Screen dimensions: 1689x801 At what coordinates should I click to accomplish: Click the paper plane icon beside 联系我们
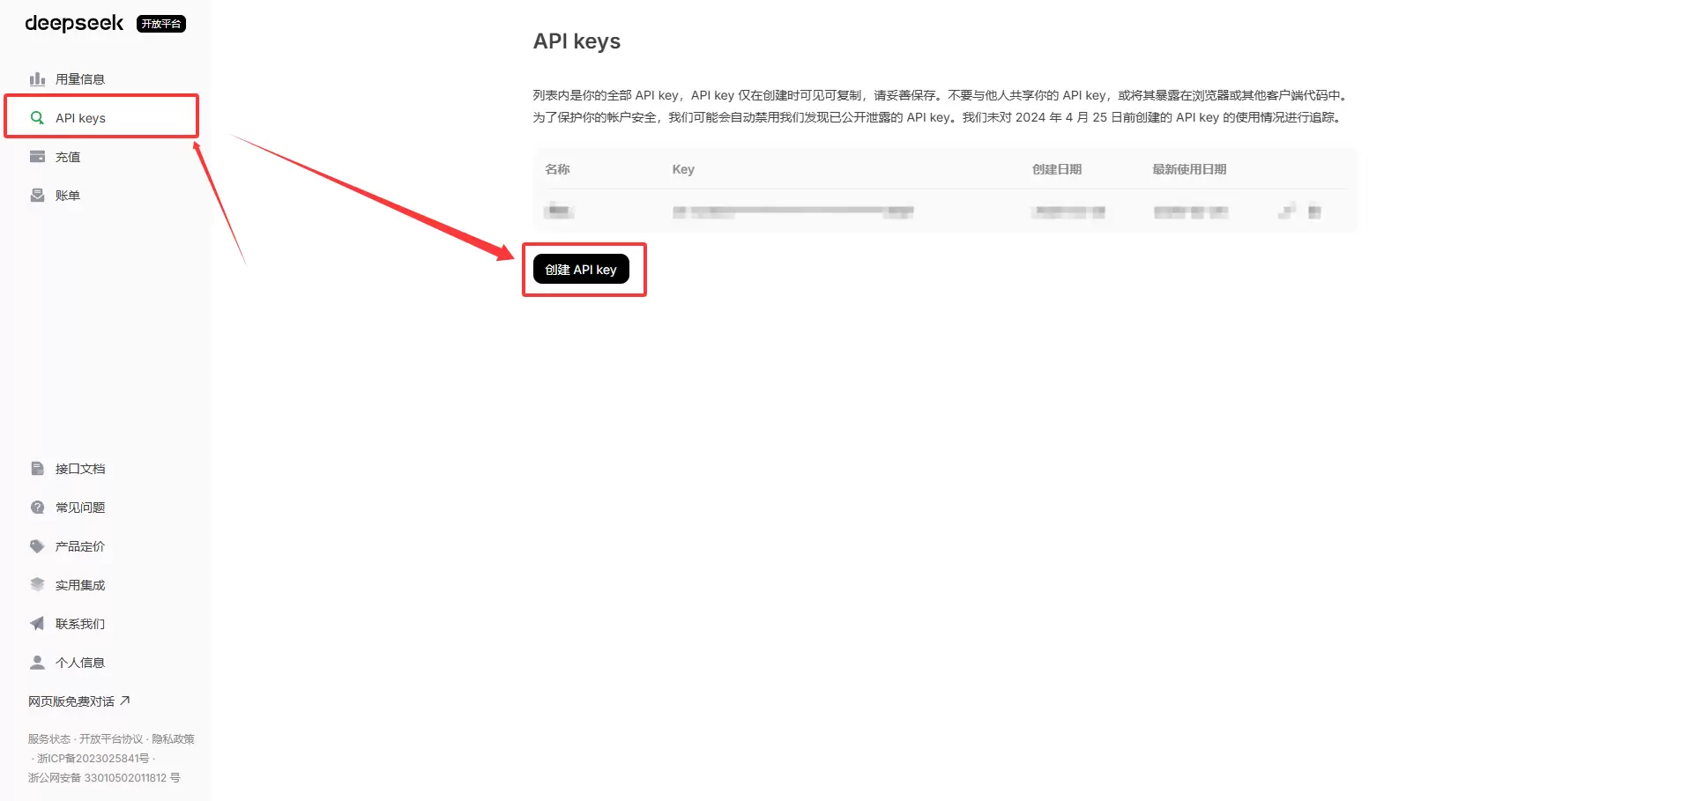[37, 623]
